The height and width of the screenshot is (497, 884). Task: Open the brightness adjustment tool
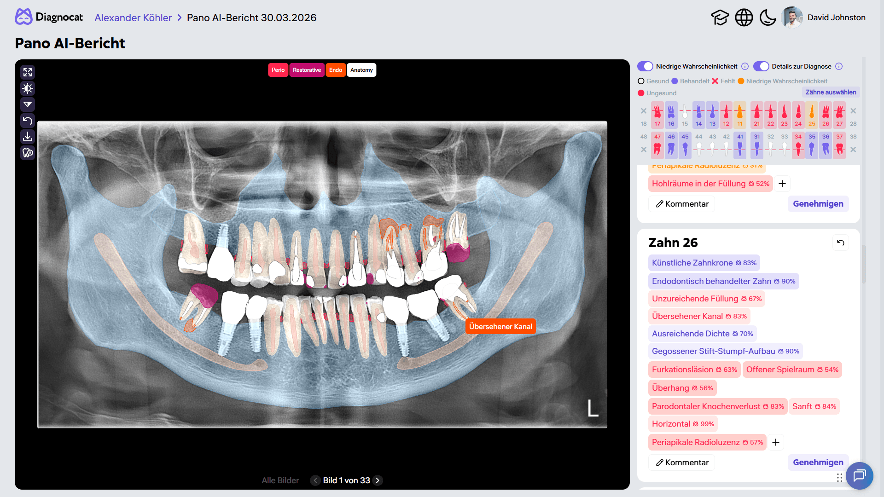28,88
